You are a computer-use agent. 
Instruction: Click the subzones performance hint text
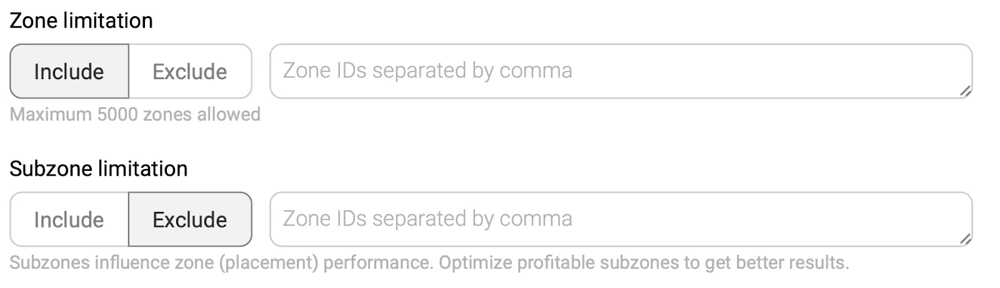coord(429,262)
